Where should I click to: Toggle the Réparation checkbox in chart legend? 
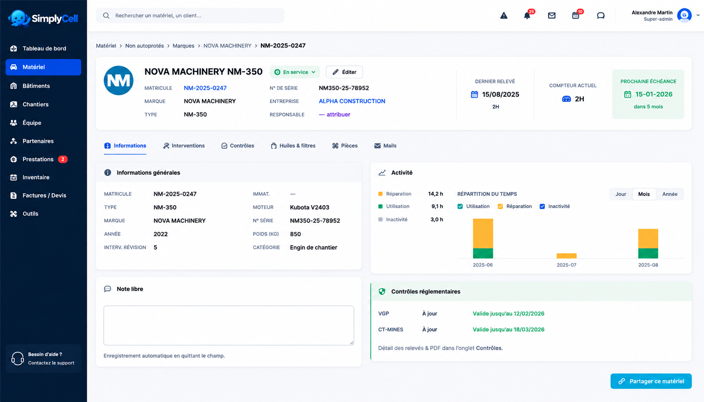[500, 207]
